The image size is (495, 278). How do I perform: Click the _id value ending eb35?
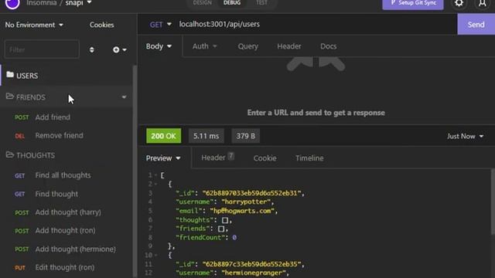point(251,264)
